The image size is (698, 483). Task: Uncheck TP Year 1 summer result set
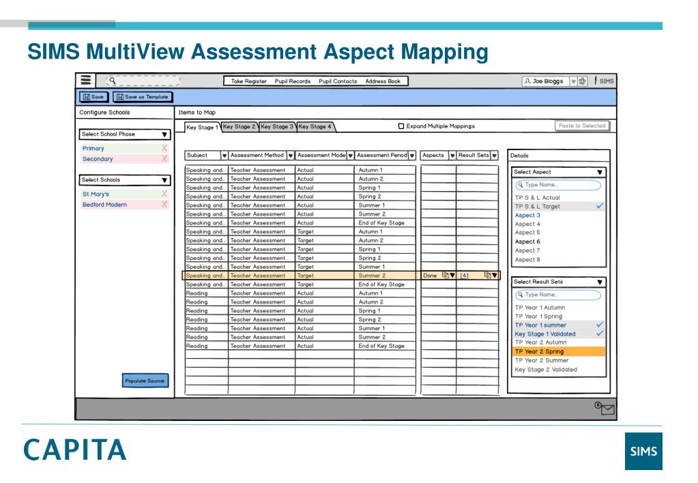pos(600,325)
